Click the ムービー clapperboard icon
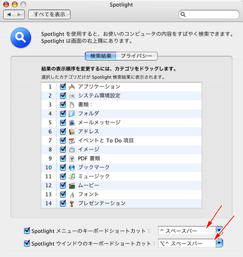Image resolution: width=243 pixels, height=257 pixels. click(71, 186)
